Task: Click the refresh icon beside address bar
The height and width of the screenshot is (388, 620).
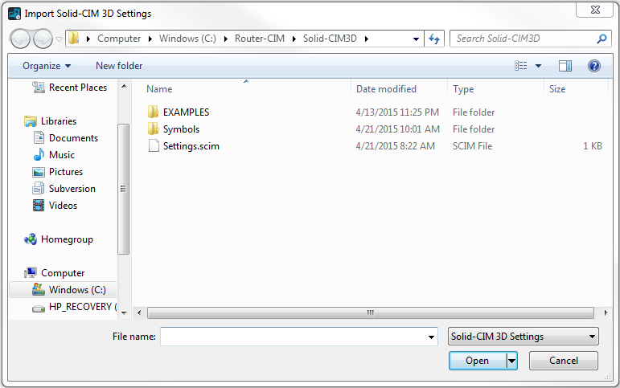Action: [434, 39]
